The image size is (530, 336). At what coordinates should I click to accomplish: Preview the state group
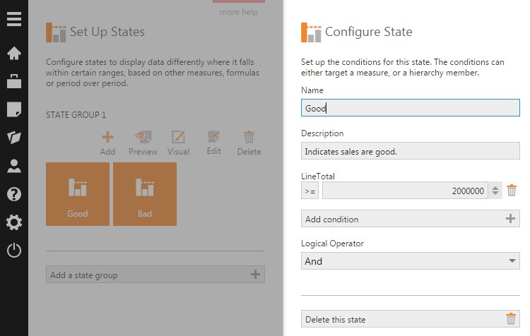click(143, 143)
